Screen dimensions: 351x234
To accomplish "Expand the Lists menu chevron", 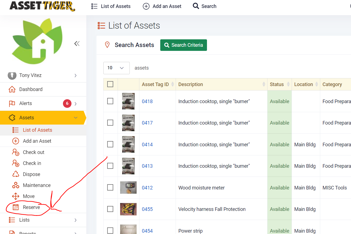I will 76,220.
